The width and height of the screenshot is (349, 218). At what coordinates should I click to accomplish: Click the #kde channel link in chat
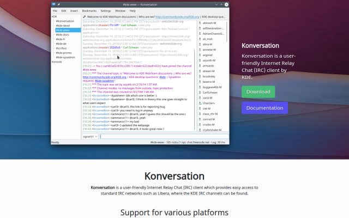tap(163, 77)
